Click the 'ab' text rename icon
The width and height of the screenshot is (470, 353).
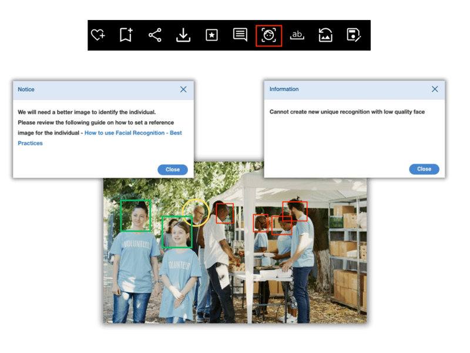[x=297, y=35]
